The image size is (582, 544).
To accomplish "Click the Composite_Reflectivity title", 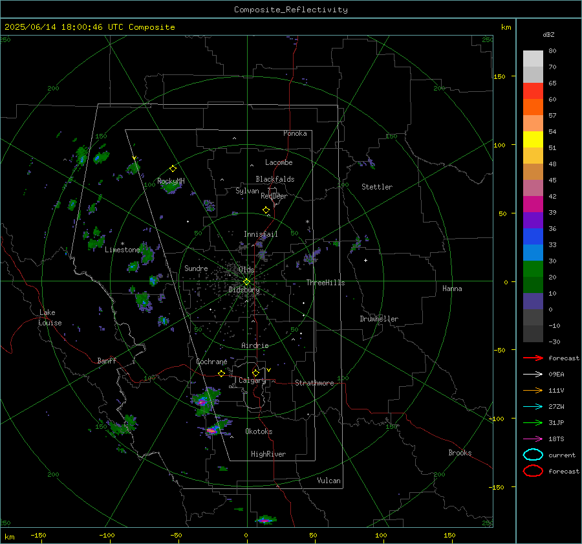I will (291, 10).
